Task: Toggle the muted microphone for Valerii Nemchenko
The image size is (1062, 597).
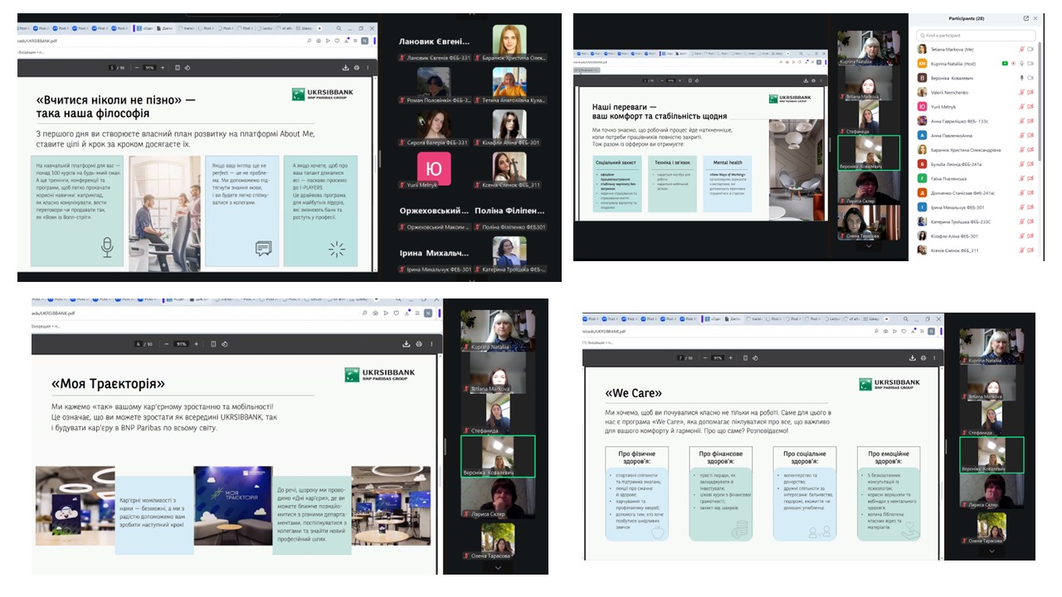Action: [1021, 92]
